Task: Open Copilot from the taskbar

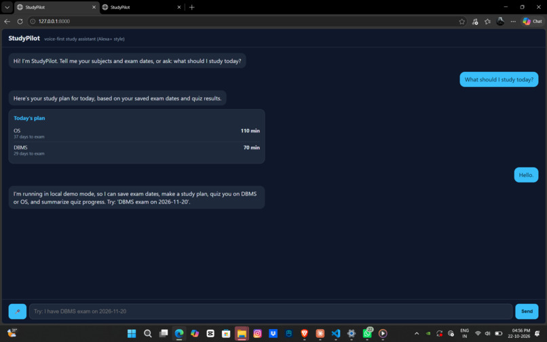Action: (195, 334)
